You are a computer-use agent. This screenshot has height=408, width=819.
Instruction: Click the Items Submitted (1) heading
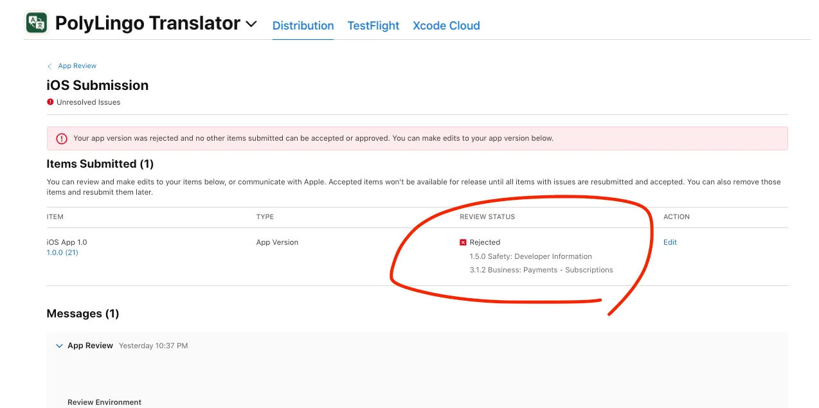click(x=100, y=164)
